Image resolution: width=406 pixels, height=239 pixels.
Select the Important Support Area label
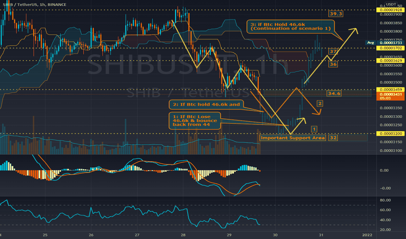pyautogui.click(x=293, y=138)
